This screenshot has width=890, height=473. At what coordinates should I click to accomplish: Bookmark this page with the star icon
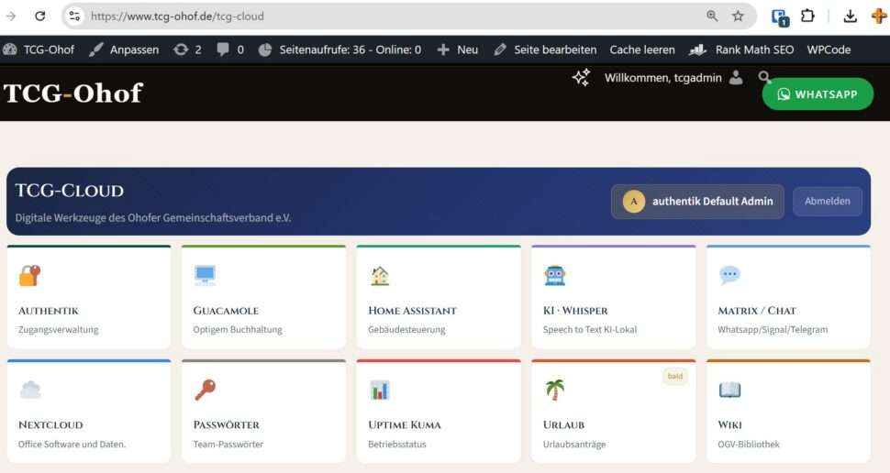click(x=738, y=16)
